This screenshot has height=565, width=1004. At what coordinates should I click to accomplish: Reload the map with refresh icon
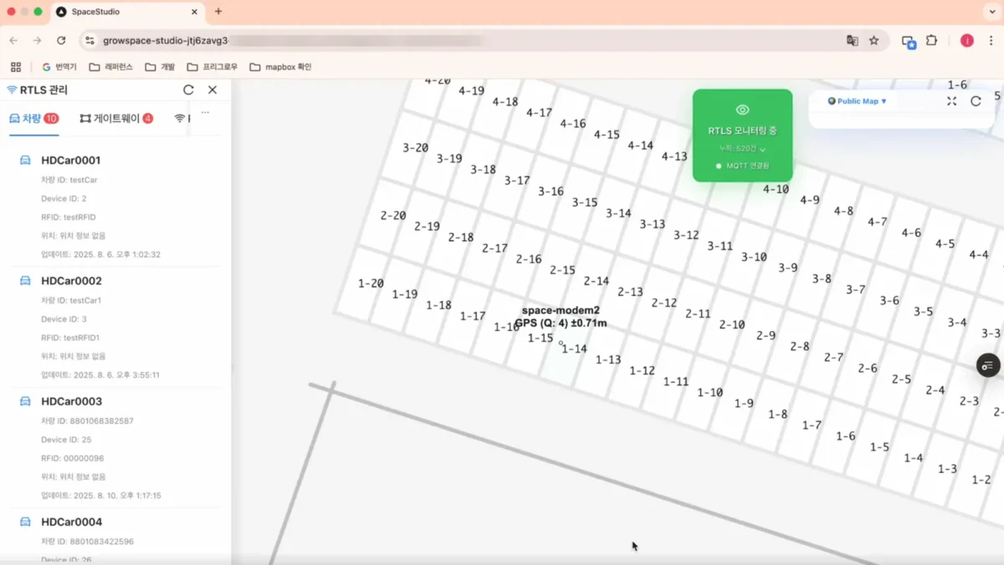[976, 101]
